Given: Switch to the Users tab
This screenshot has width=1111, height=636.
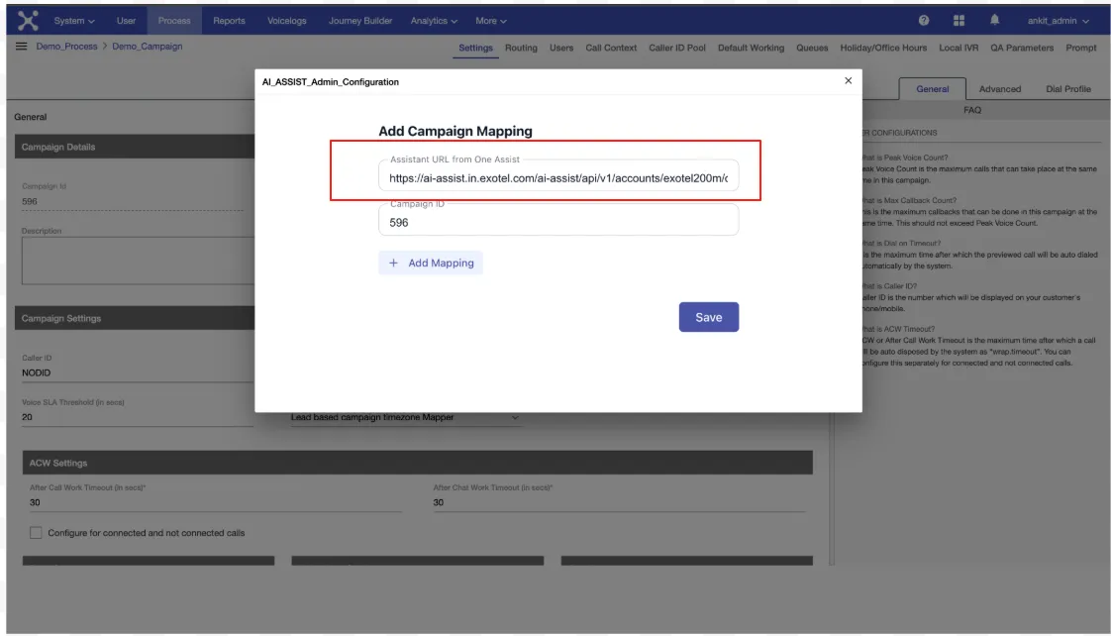Looking at the screenshot, I should 561,48.
